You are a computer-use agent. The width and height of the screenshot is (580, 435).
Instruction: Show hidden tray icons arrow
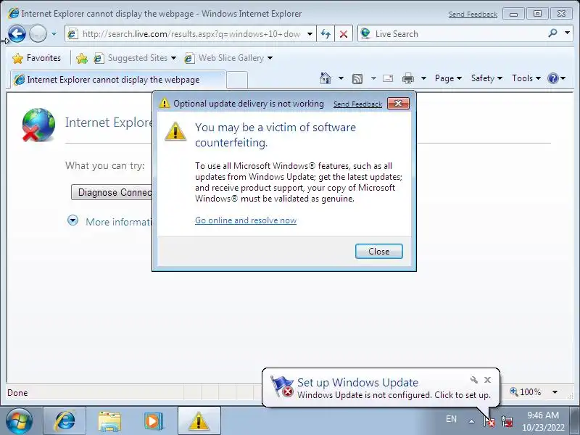pos(472,421)
